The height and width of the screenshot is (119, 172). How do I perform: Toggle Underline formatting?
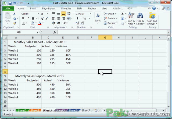(x=33, y=19)
